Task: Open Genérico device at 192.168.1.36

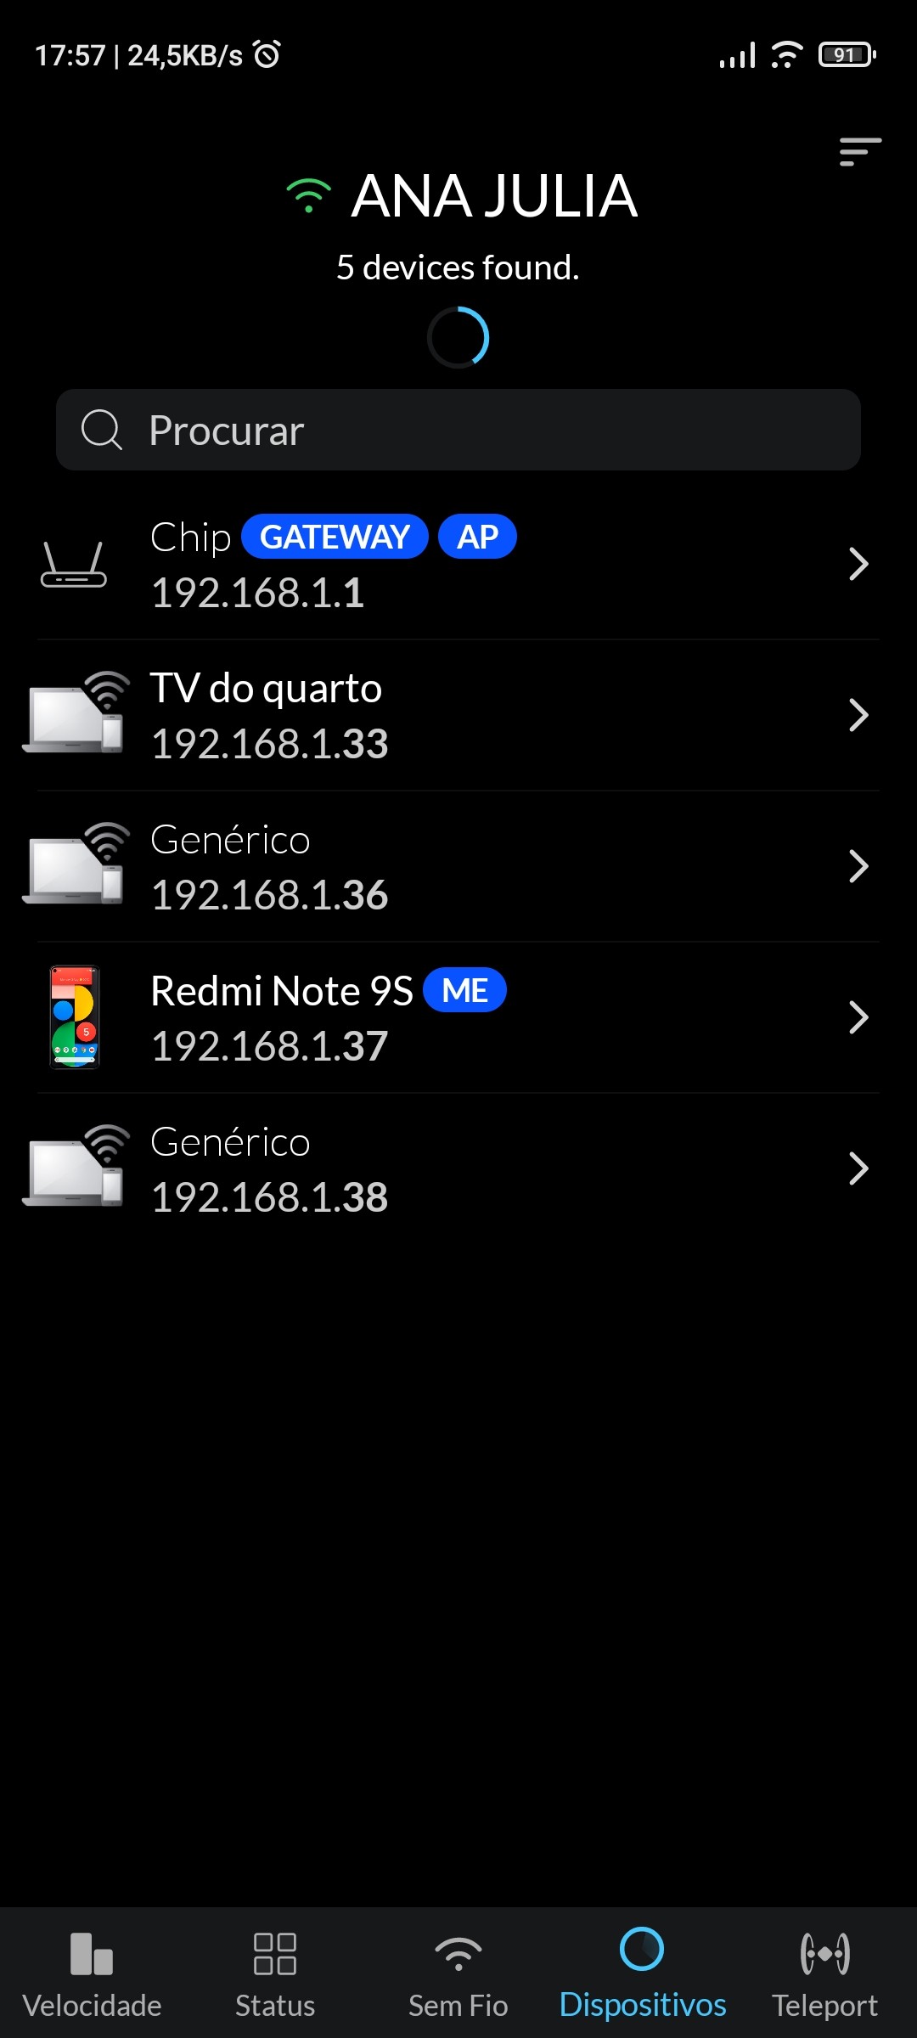Action: pyautogui.click(x=425, y=866)
